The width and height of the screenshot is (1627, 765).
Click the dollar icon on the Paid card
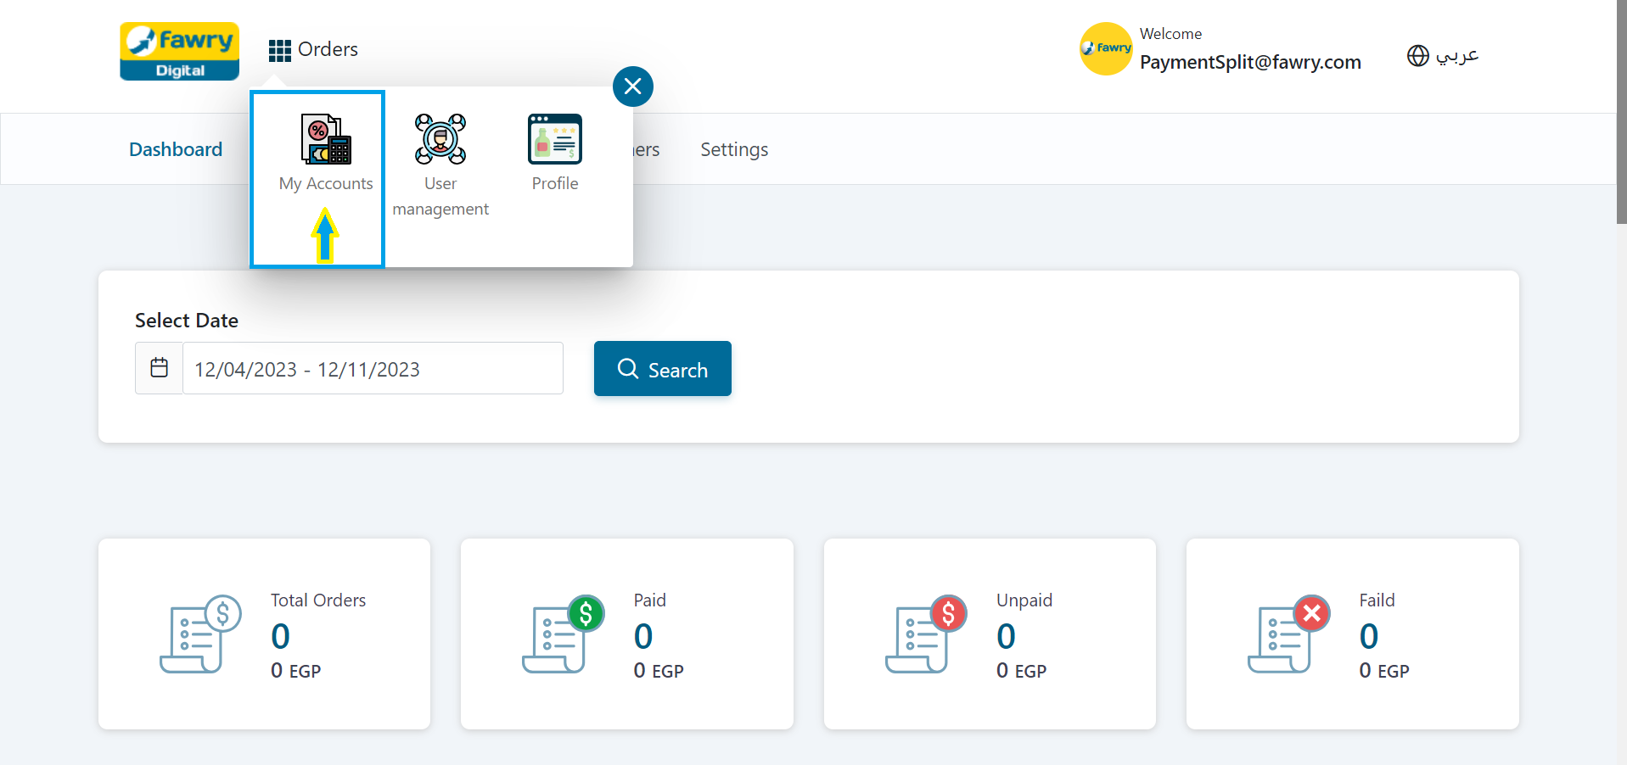(x=585, y=612)
